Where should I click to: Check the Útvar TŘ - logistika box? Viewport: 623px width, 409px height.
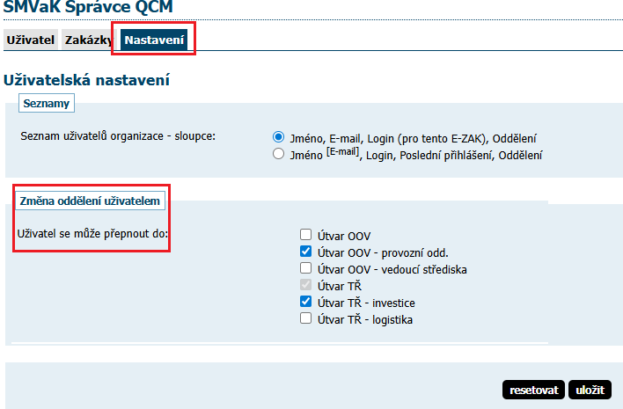pyautogui.click(x=306, y=318)
